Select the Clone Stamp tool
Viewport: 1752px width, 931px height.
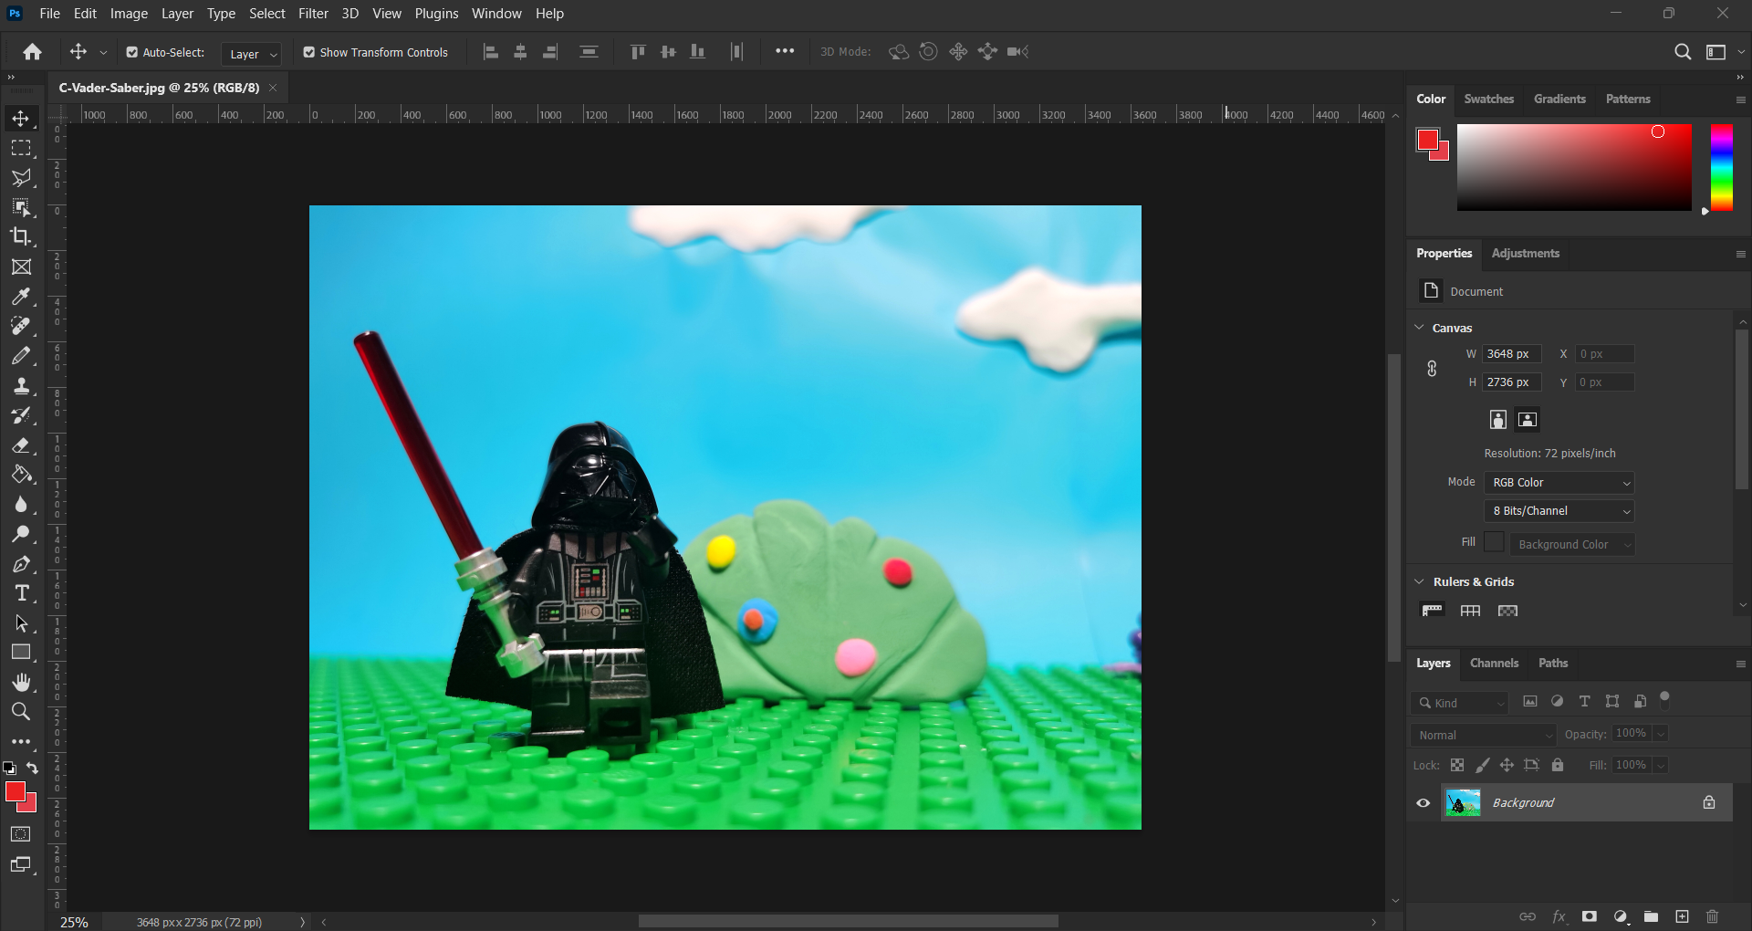tap(21, 386)
